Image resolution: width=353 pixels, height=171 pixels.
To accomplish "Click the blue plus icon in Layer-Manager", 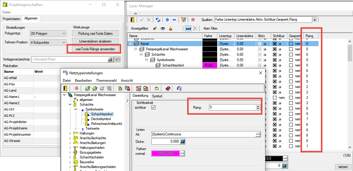I will tap(167, 20).
